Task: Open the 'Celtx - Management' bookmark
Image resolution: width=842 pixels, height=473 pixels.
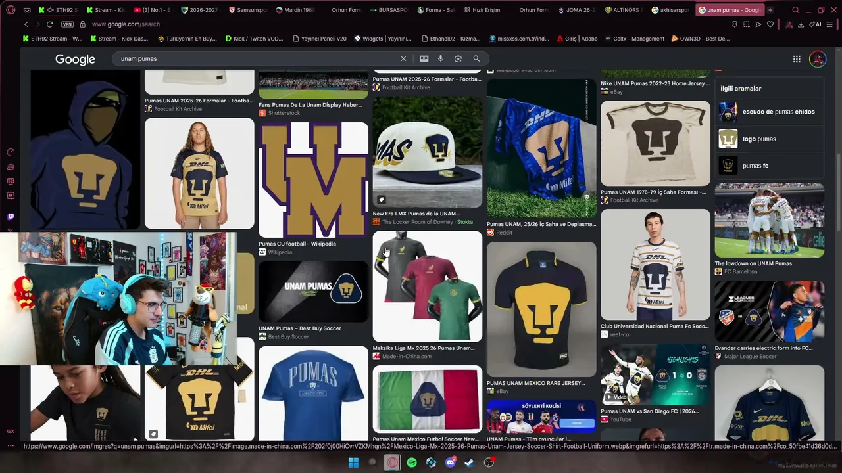Action: coord(633,39)
